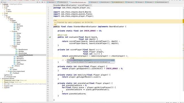Switch to the Move.java editor tab
The height and width of the screenshot is (103, 184).
click(x=149, y=2)
